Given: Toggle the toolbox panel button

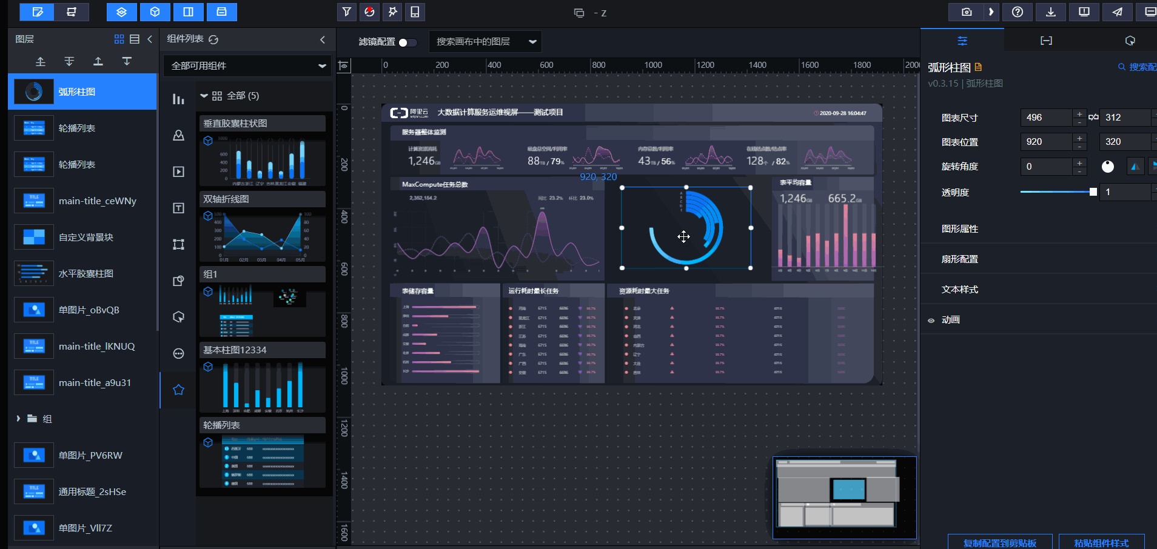Looking at the screenshot, I should point(221,12).
